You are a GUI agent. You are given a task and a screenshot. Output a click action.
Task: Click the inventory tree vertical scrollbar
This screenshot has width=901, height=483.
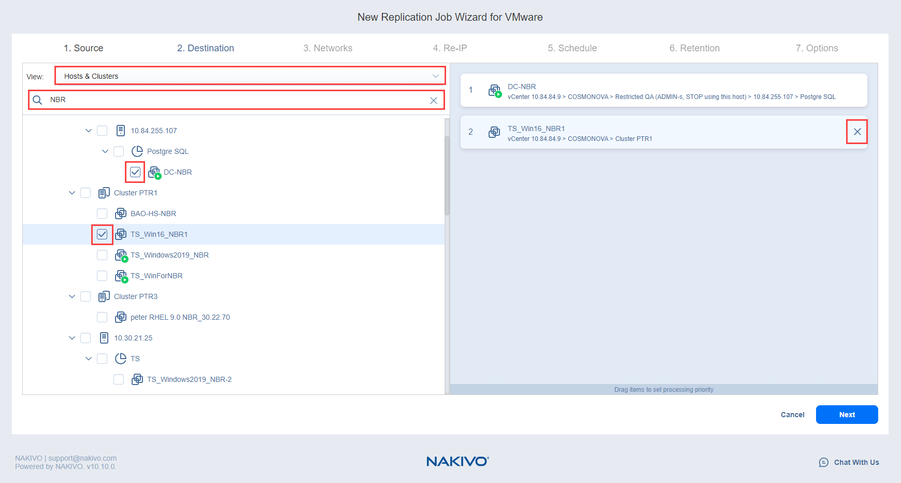[447, 176]
